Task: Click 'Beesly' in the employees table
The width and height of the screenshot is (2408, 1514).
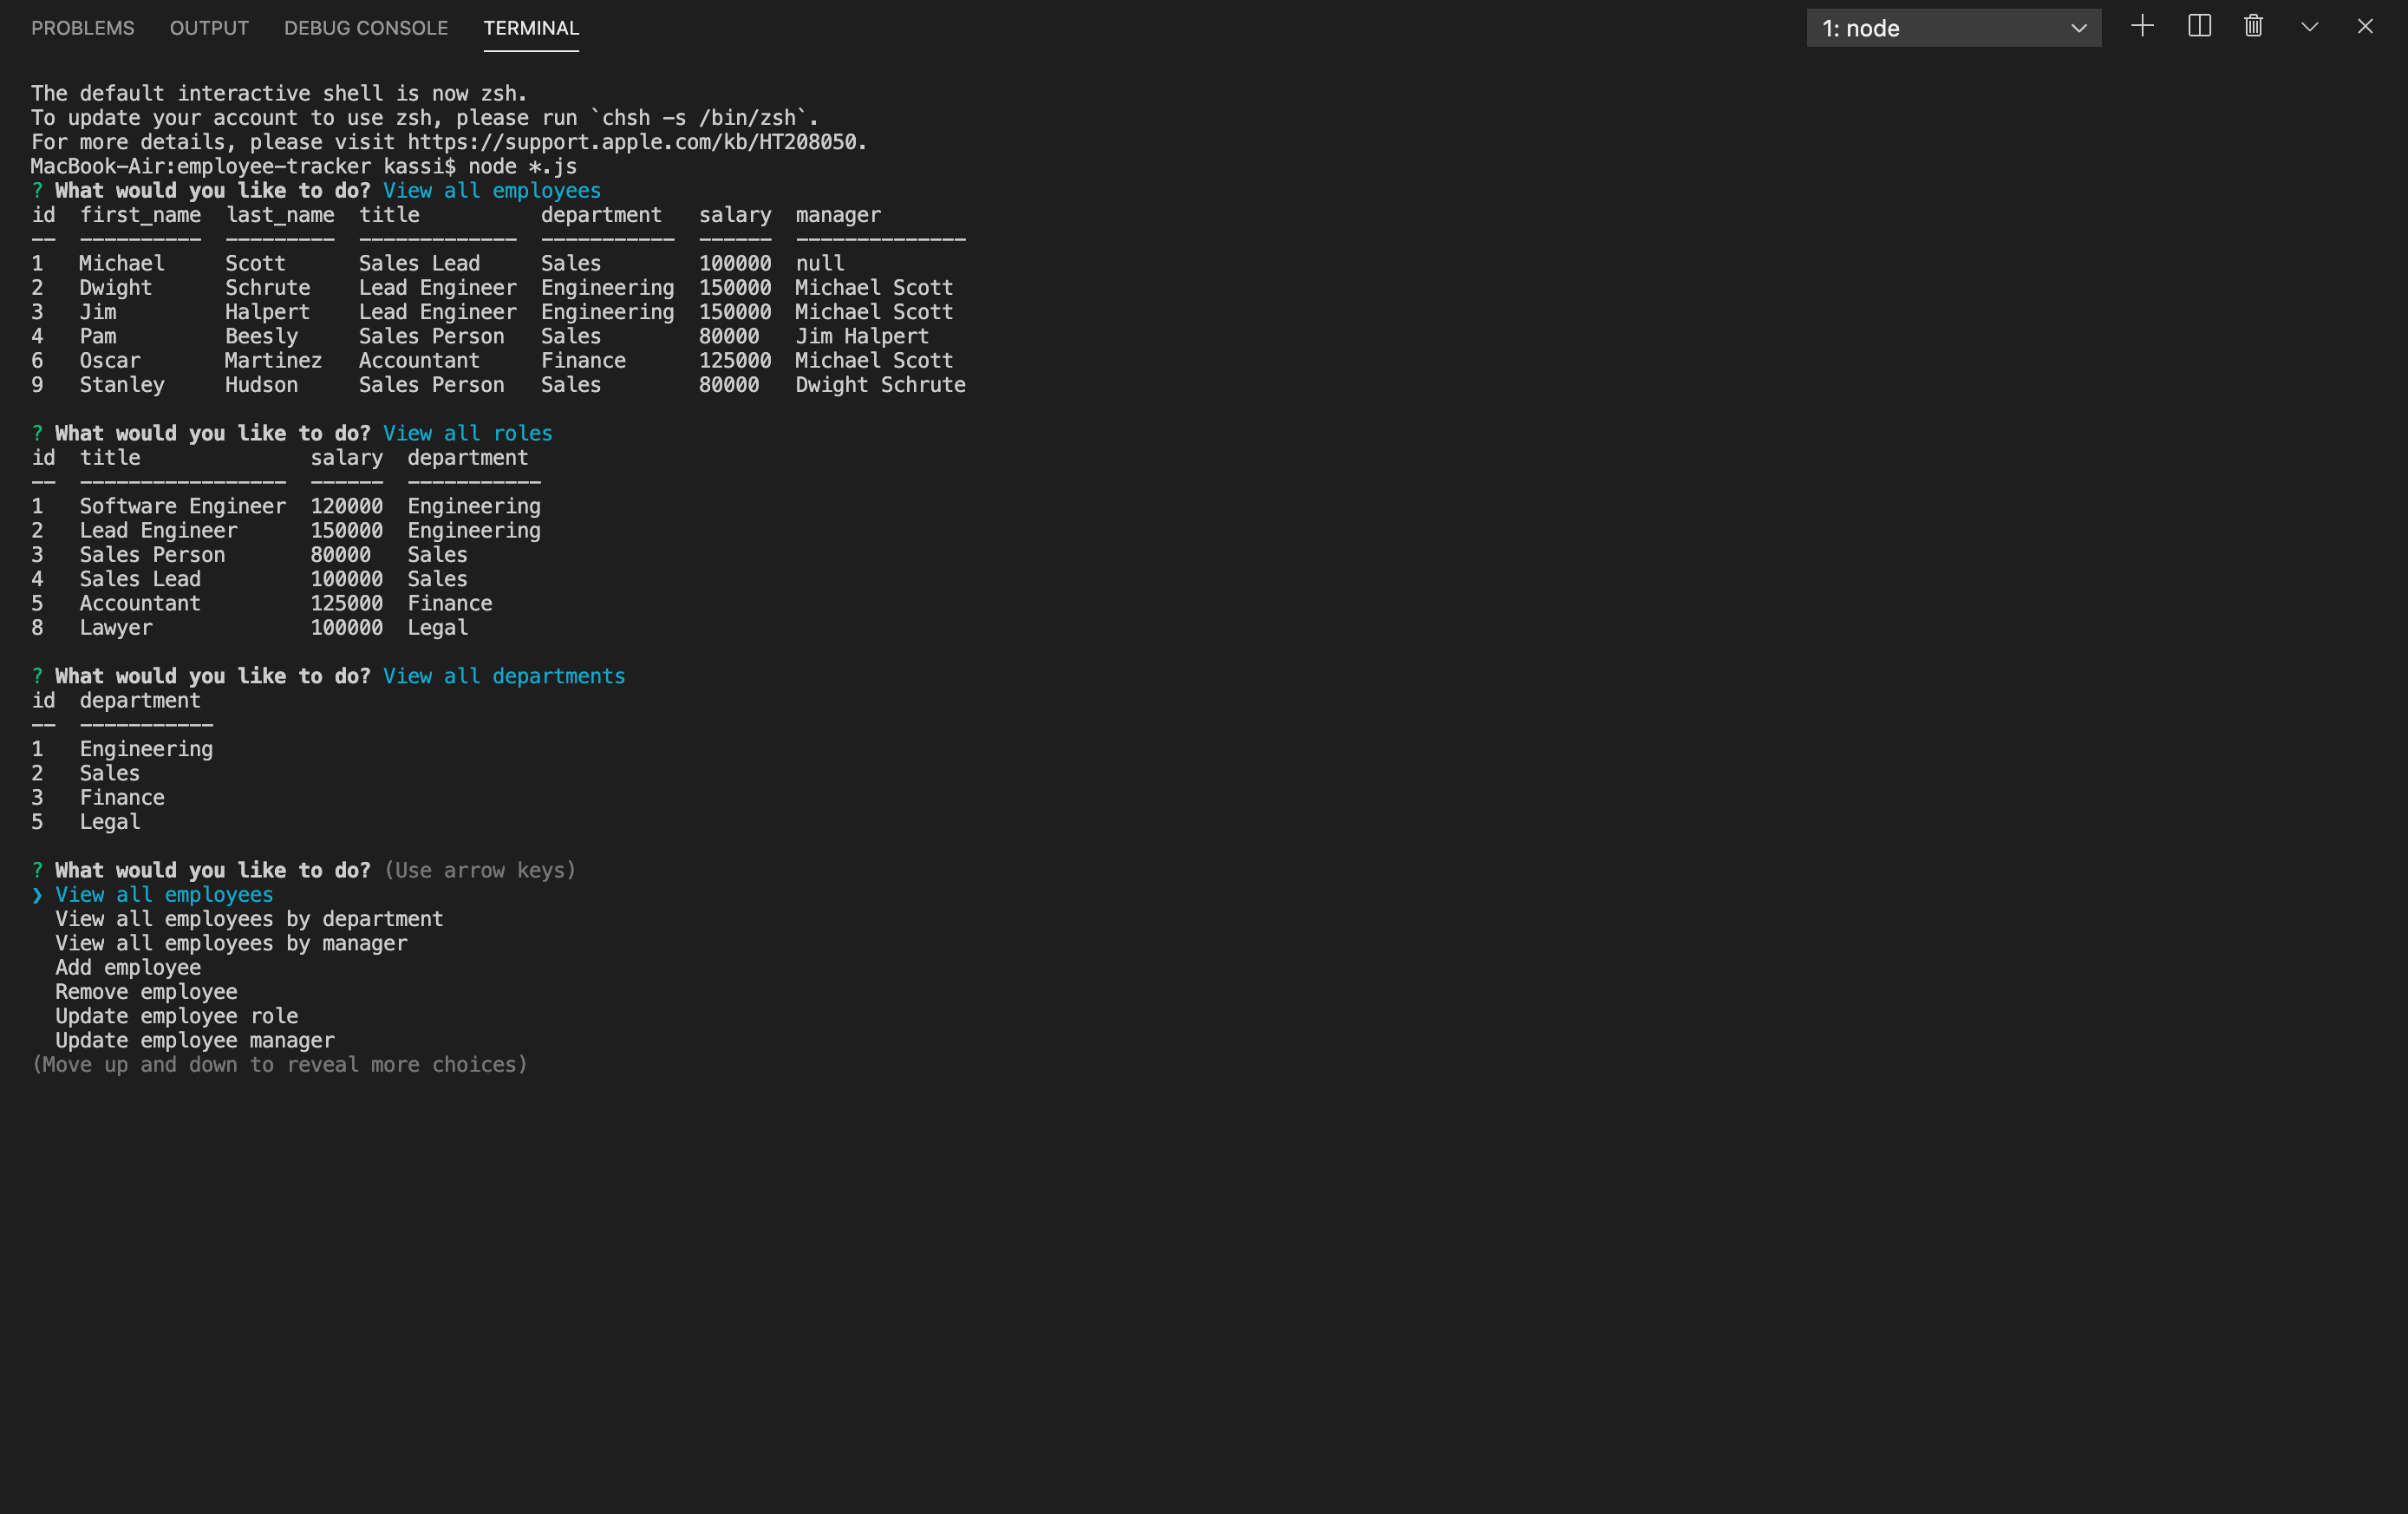Action: coord(261,336)
